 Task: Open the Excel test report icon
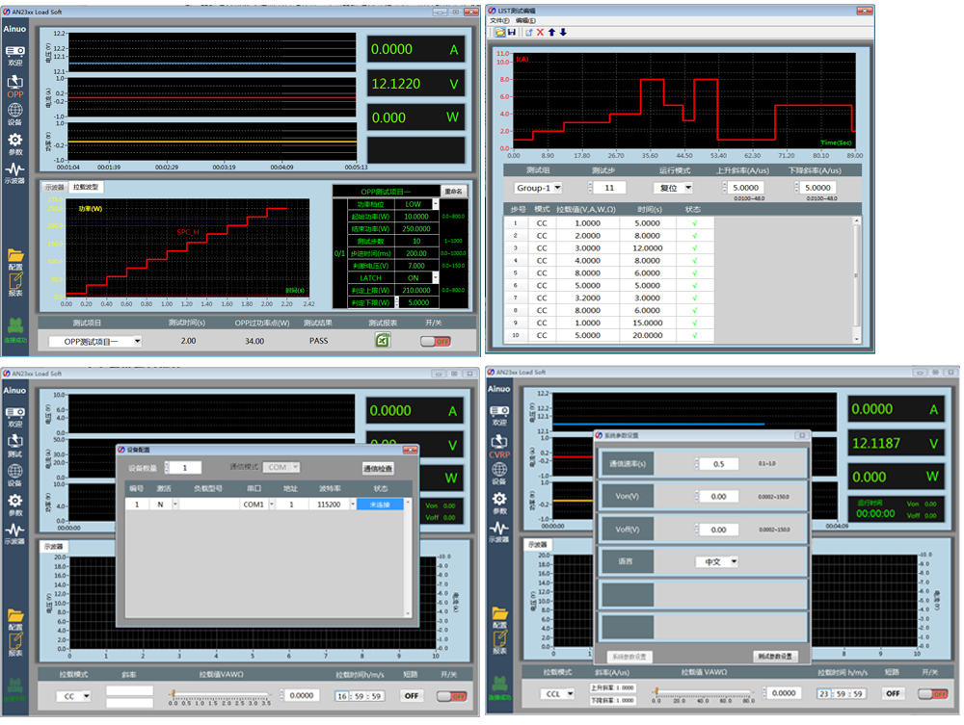tap(383, 341)
